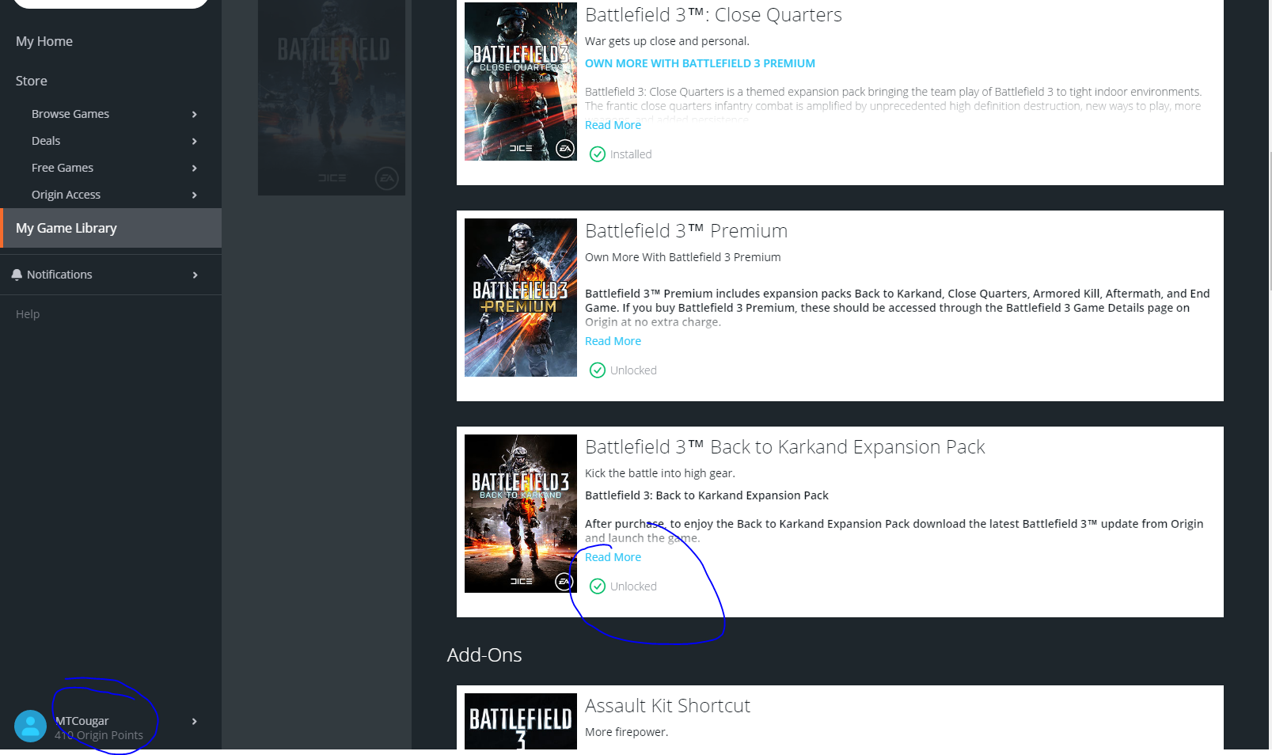Expand Origin Access chevron arrow
Image resolution: width=1272 pixels, height=755 pixels.
(195, 195)
